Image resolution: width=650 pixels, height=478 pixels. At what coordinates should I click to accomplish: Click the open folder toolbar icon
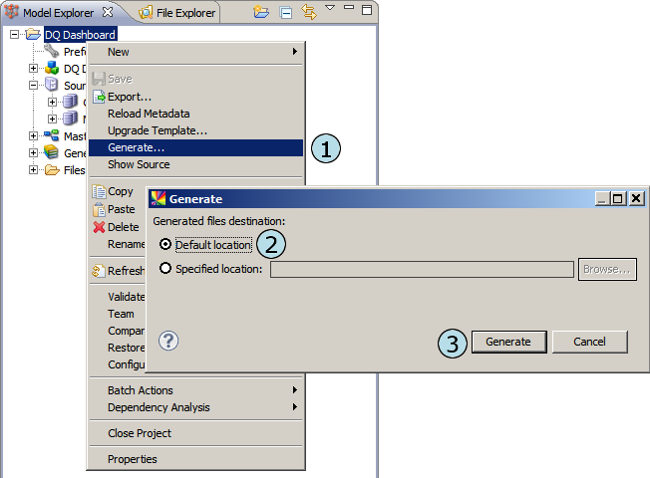pyautogui.click(x=261, y=12)
